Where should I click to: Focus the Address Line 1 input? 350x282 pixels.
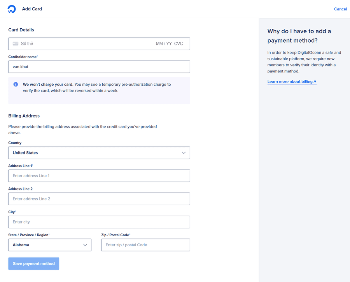99,176
